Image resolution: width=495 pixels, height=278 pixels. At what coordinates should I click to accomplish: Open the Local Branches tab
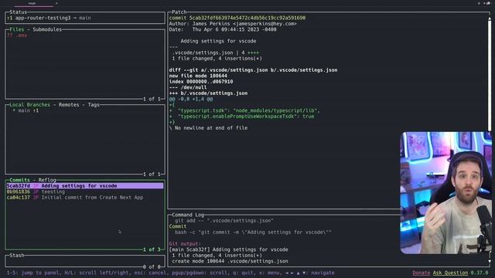[29, 105]
